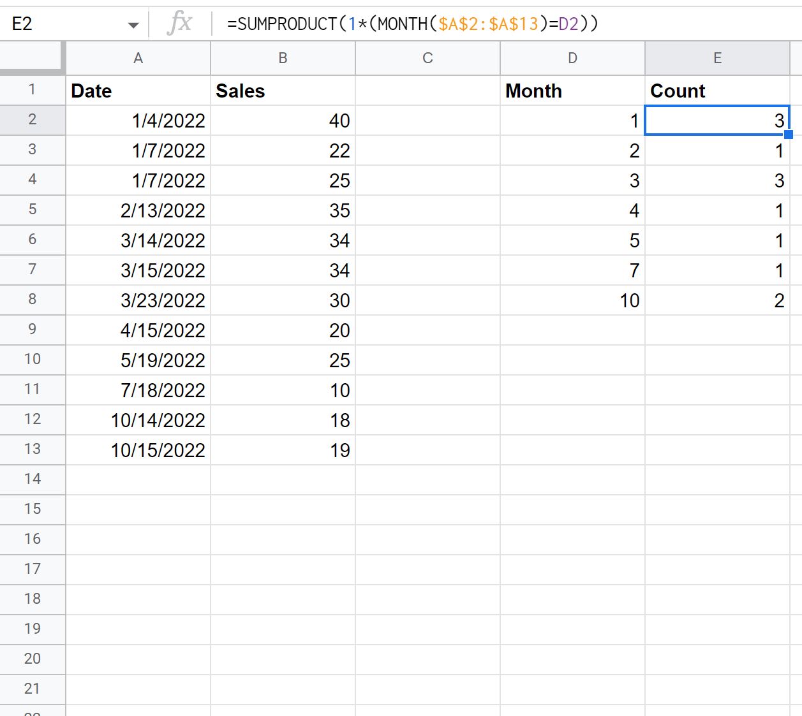Select the cell containing 10/15/2022

click(138, 449)
